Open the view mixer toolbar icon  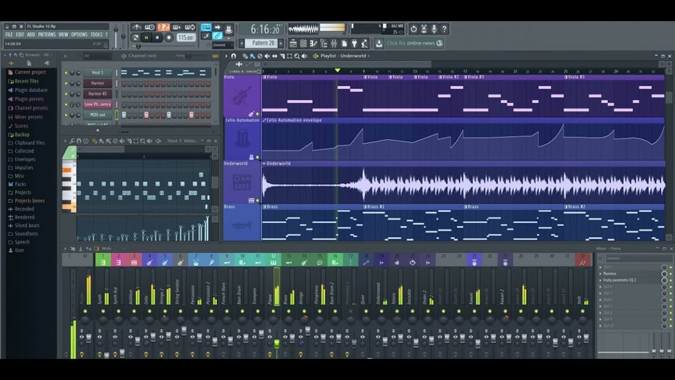[x=333, y=44]
